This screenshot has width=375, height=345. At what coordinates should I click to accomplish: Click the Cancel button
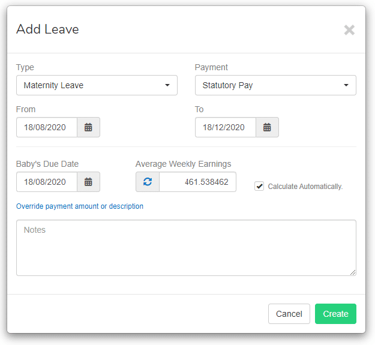tap(289, 314)
